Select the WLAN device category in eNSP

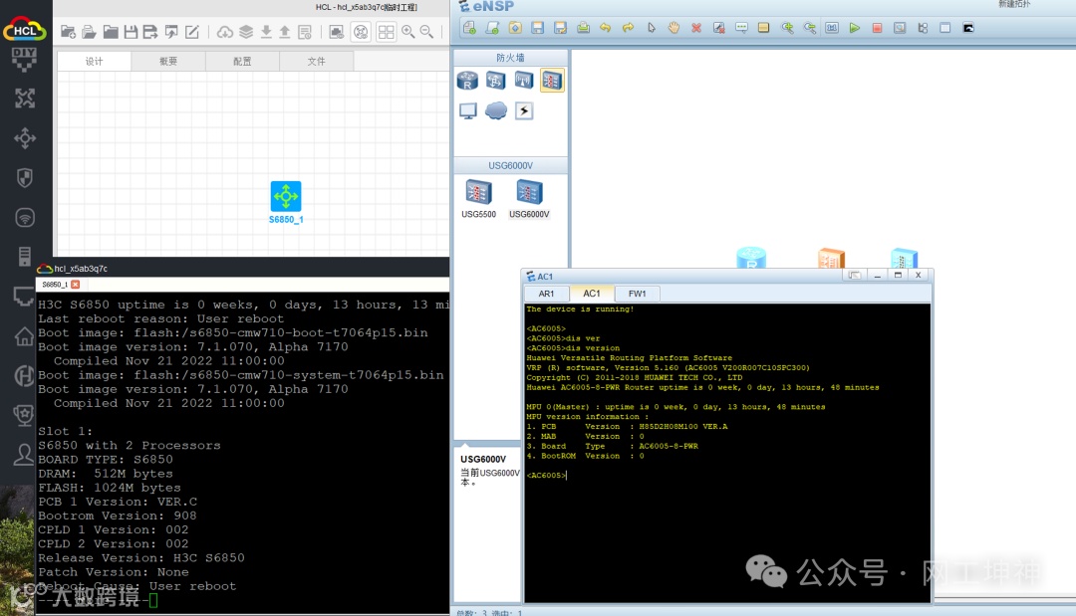pos(524,81)
